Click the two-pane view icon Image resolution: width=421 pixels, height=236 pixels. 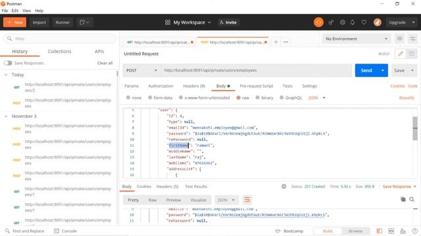pos(391,231)
